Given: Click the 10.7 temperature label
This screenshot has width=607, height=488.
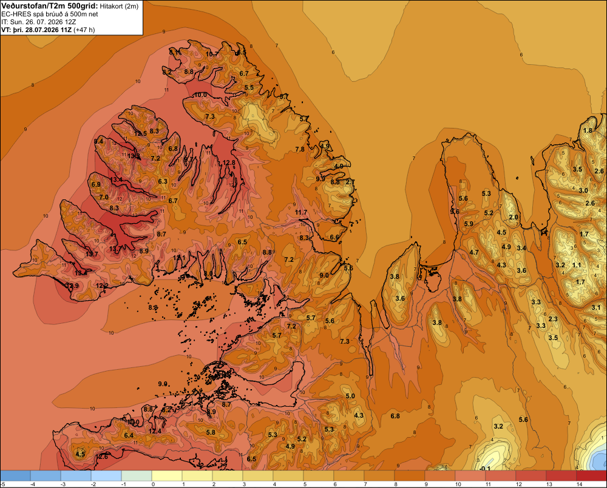Looking at the screenshot, I should pyautogui.click(x=212, y=54).
